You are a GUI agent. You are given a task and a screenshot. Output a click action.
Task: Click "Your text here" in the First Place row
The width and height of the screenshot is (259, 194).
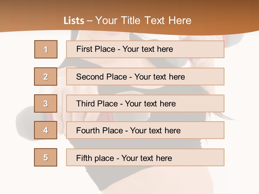tap(148, 49)
